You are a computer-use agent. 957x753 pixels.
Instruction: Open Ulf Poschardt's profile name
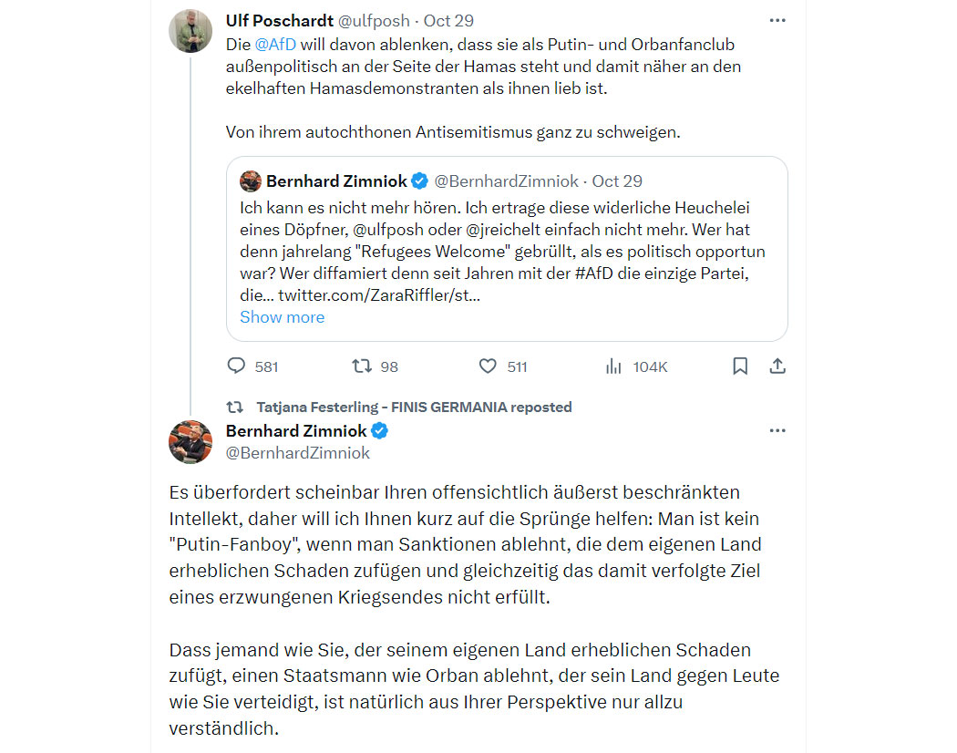click(280, 21)
